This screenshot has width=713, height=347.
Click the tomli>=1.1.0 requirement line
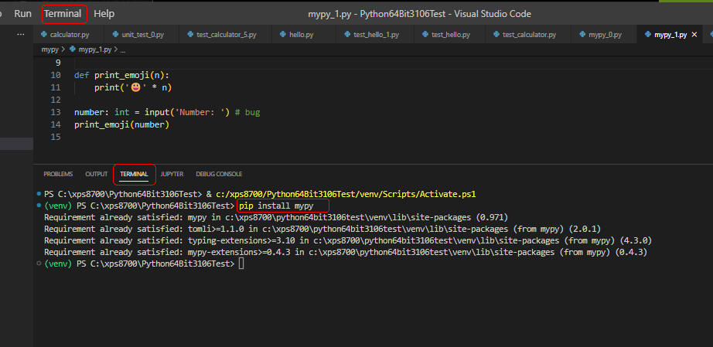322,229
